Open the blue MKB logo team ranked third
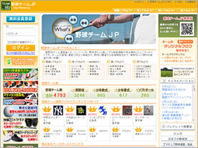 [x=103, y=110]
